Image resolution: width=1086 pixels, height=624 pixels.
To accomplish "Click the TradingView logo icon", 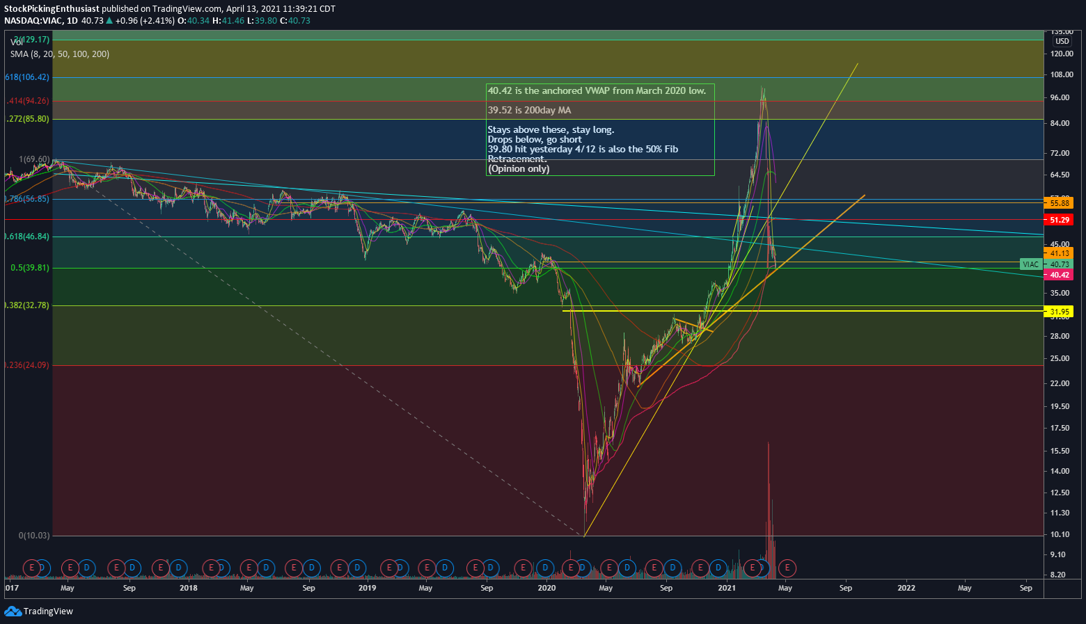I will (x=13, y=611).
